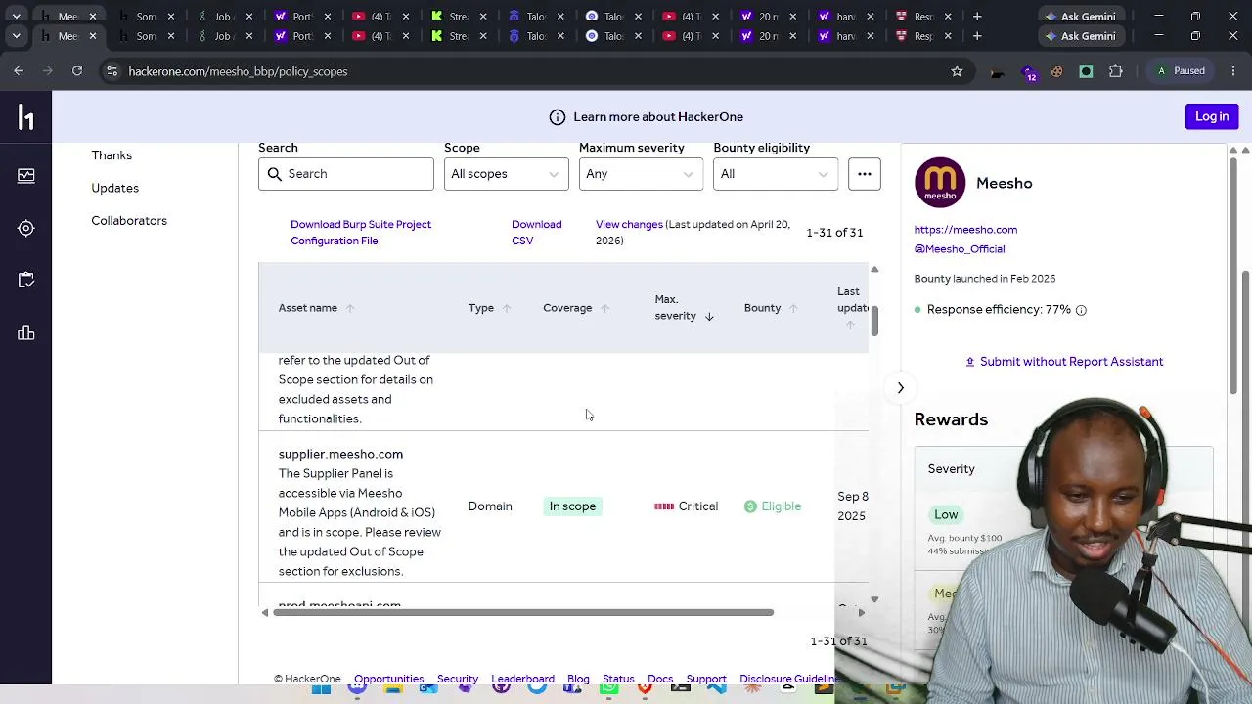
Task: Open the Leaderboard footer link
Action: [522, 679]
